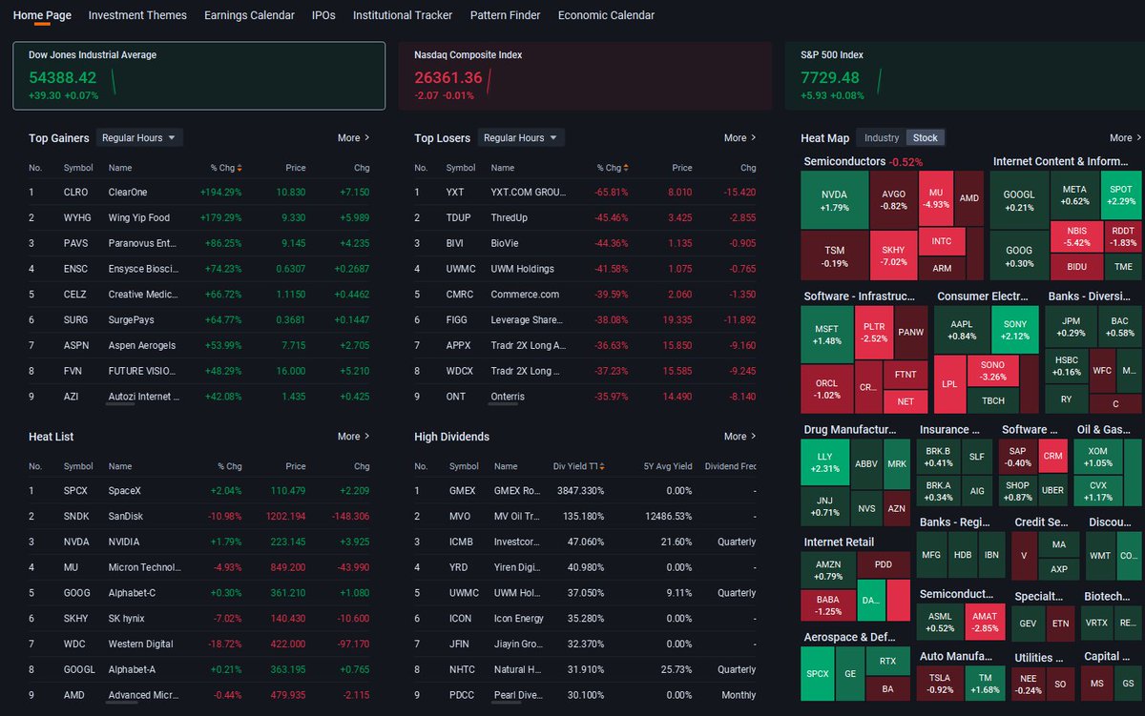Expand More for Top Losers
Viewport: 1145px width, 716px height.
coord(739,137)
